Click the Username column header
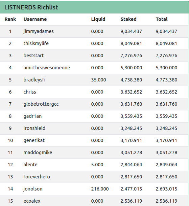This screenshot has height=206, width=189. tap(35, 19)
